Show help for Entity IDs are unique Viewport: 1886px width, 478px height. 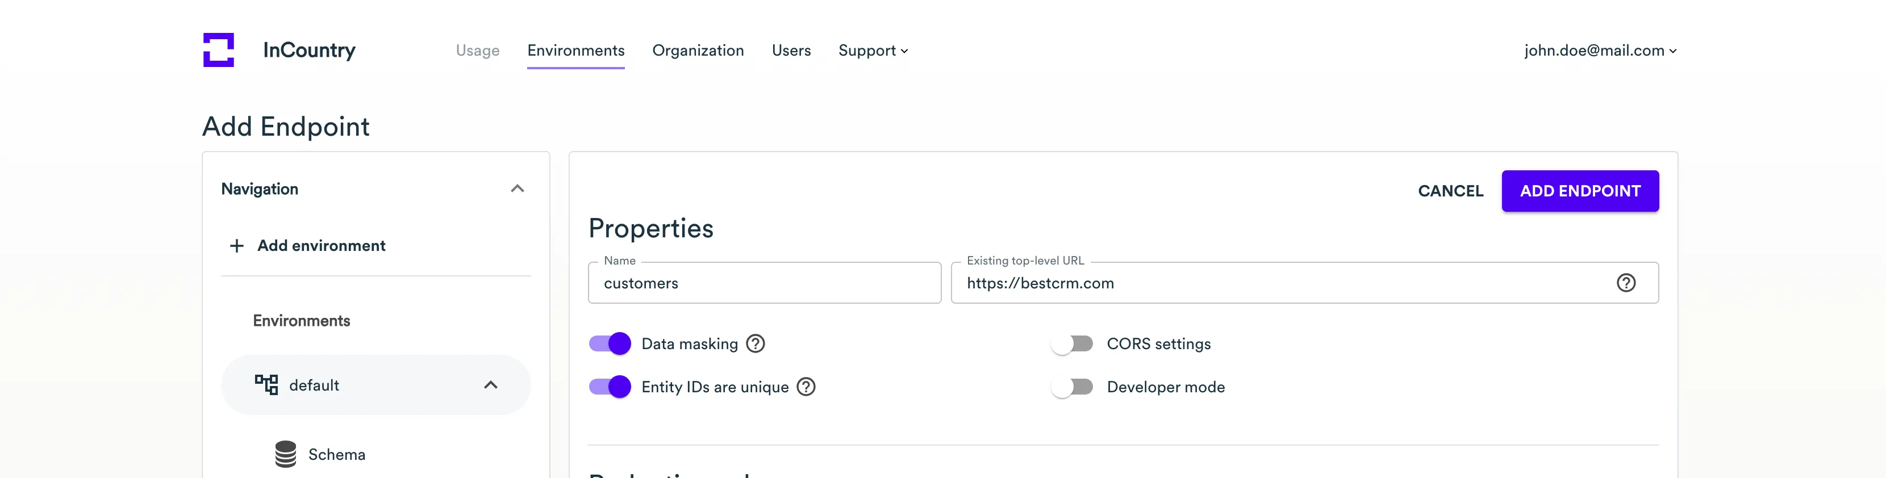tap(806, 387)
